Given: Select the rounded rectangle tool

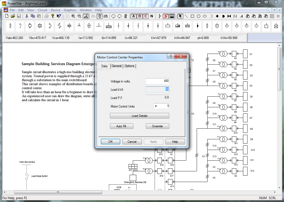Looking at the screenshot, I should [x=199, y=16].
